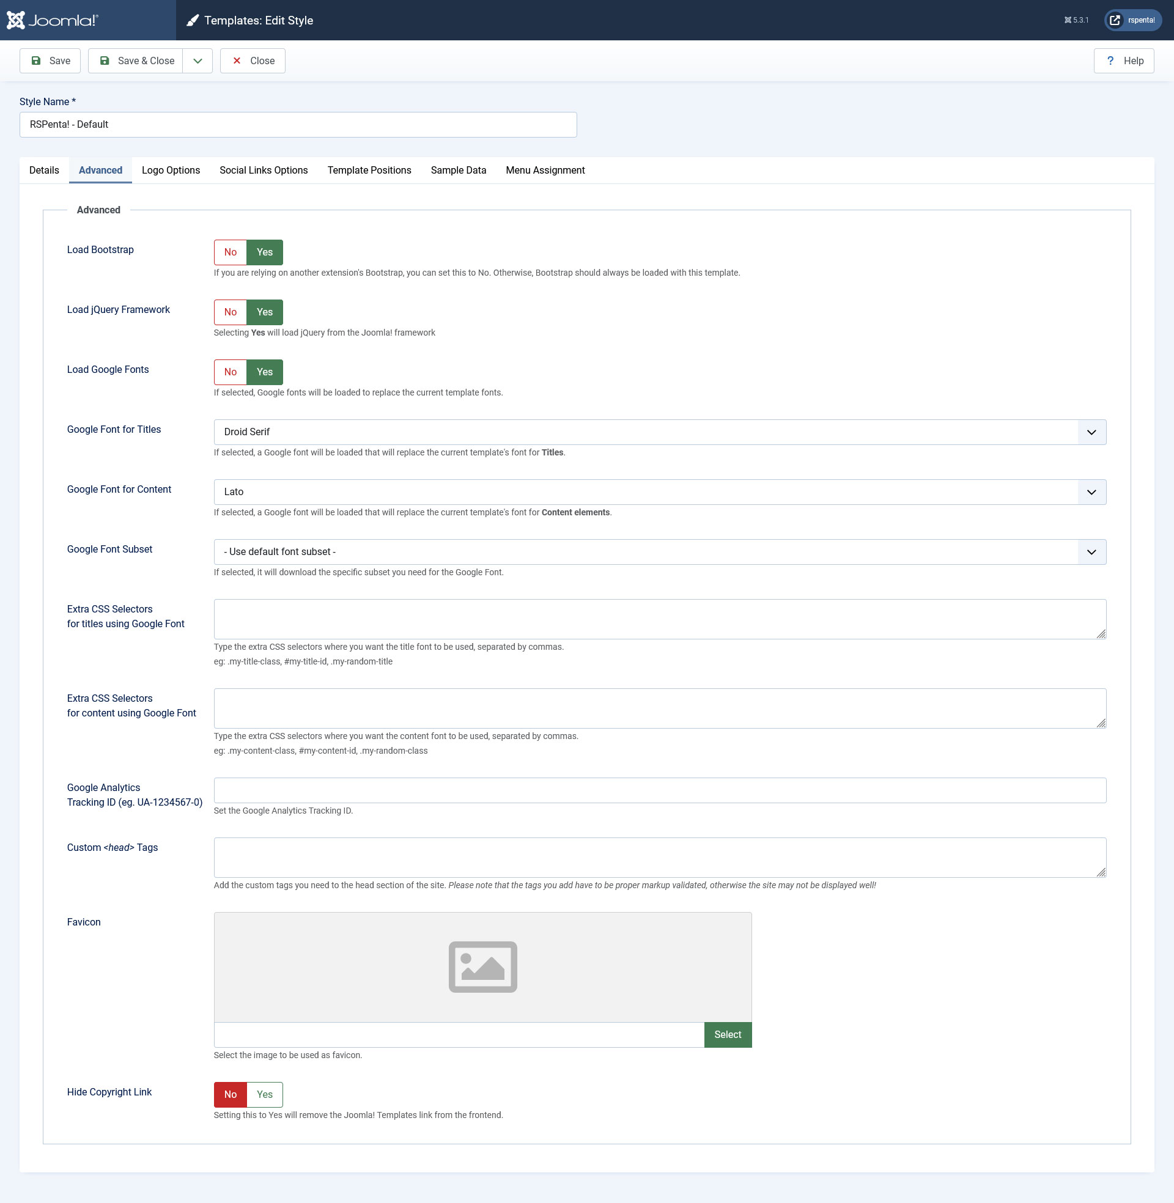The image size is (1174, 1203).
Task: Open the Menu Assignment tab
Action: [x=544, y=170]
